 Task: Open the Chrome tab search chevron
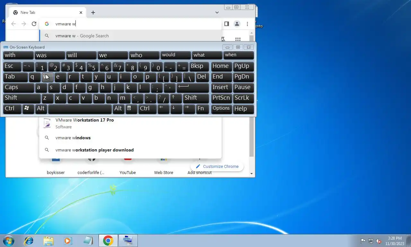coord(217,13)
